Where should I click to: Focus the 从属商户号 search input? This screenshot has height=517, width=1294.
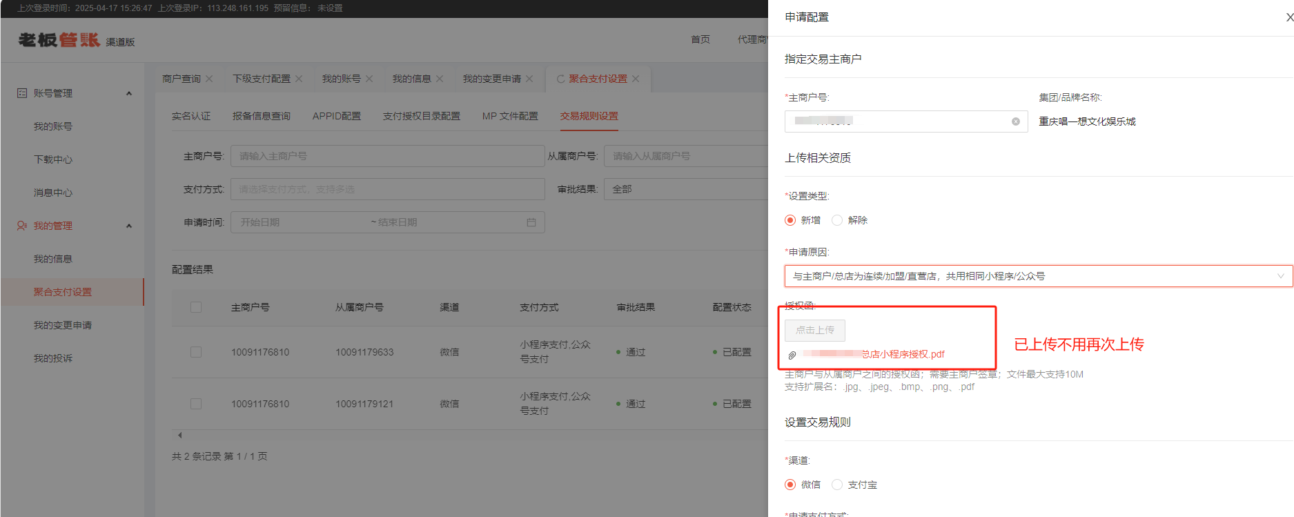coord(686,156)
